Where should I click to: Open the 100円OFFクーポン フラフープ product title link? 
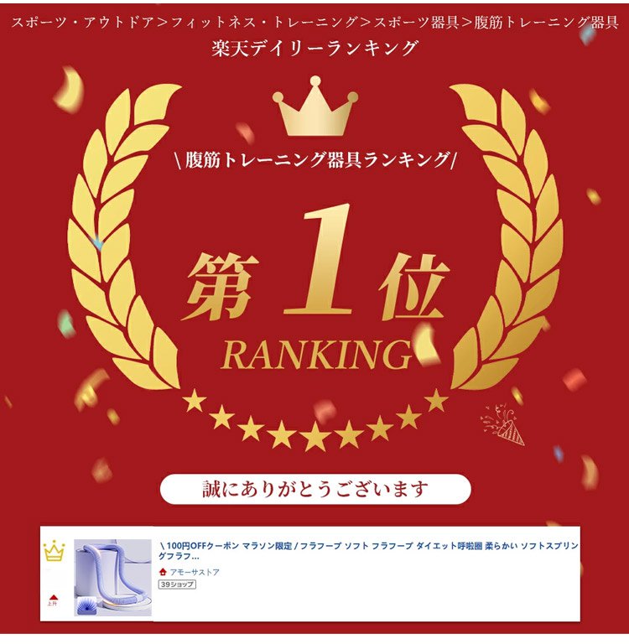tap(368, 551)
